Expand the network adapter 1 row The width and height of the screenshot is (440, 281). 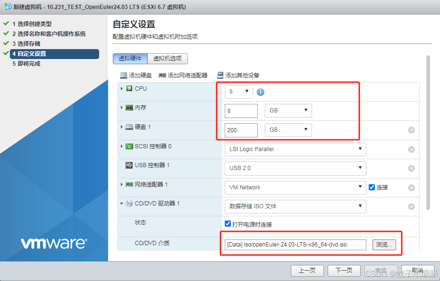coord(122,185)
